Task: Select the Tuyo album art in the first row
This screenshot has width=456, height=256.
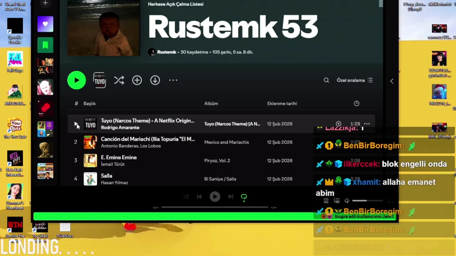Action: pos(90,124)
